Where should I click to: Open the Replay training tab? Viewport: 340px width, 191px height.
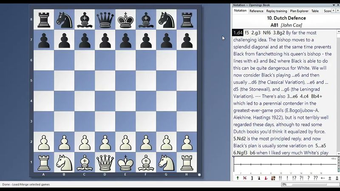(x=276, y=11)
